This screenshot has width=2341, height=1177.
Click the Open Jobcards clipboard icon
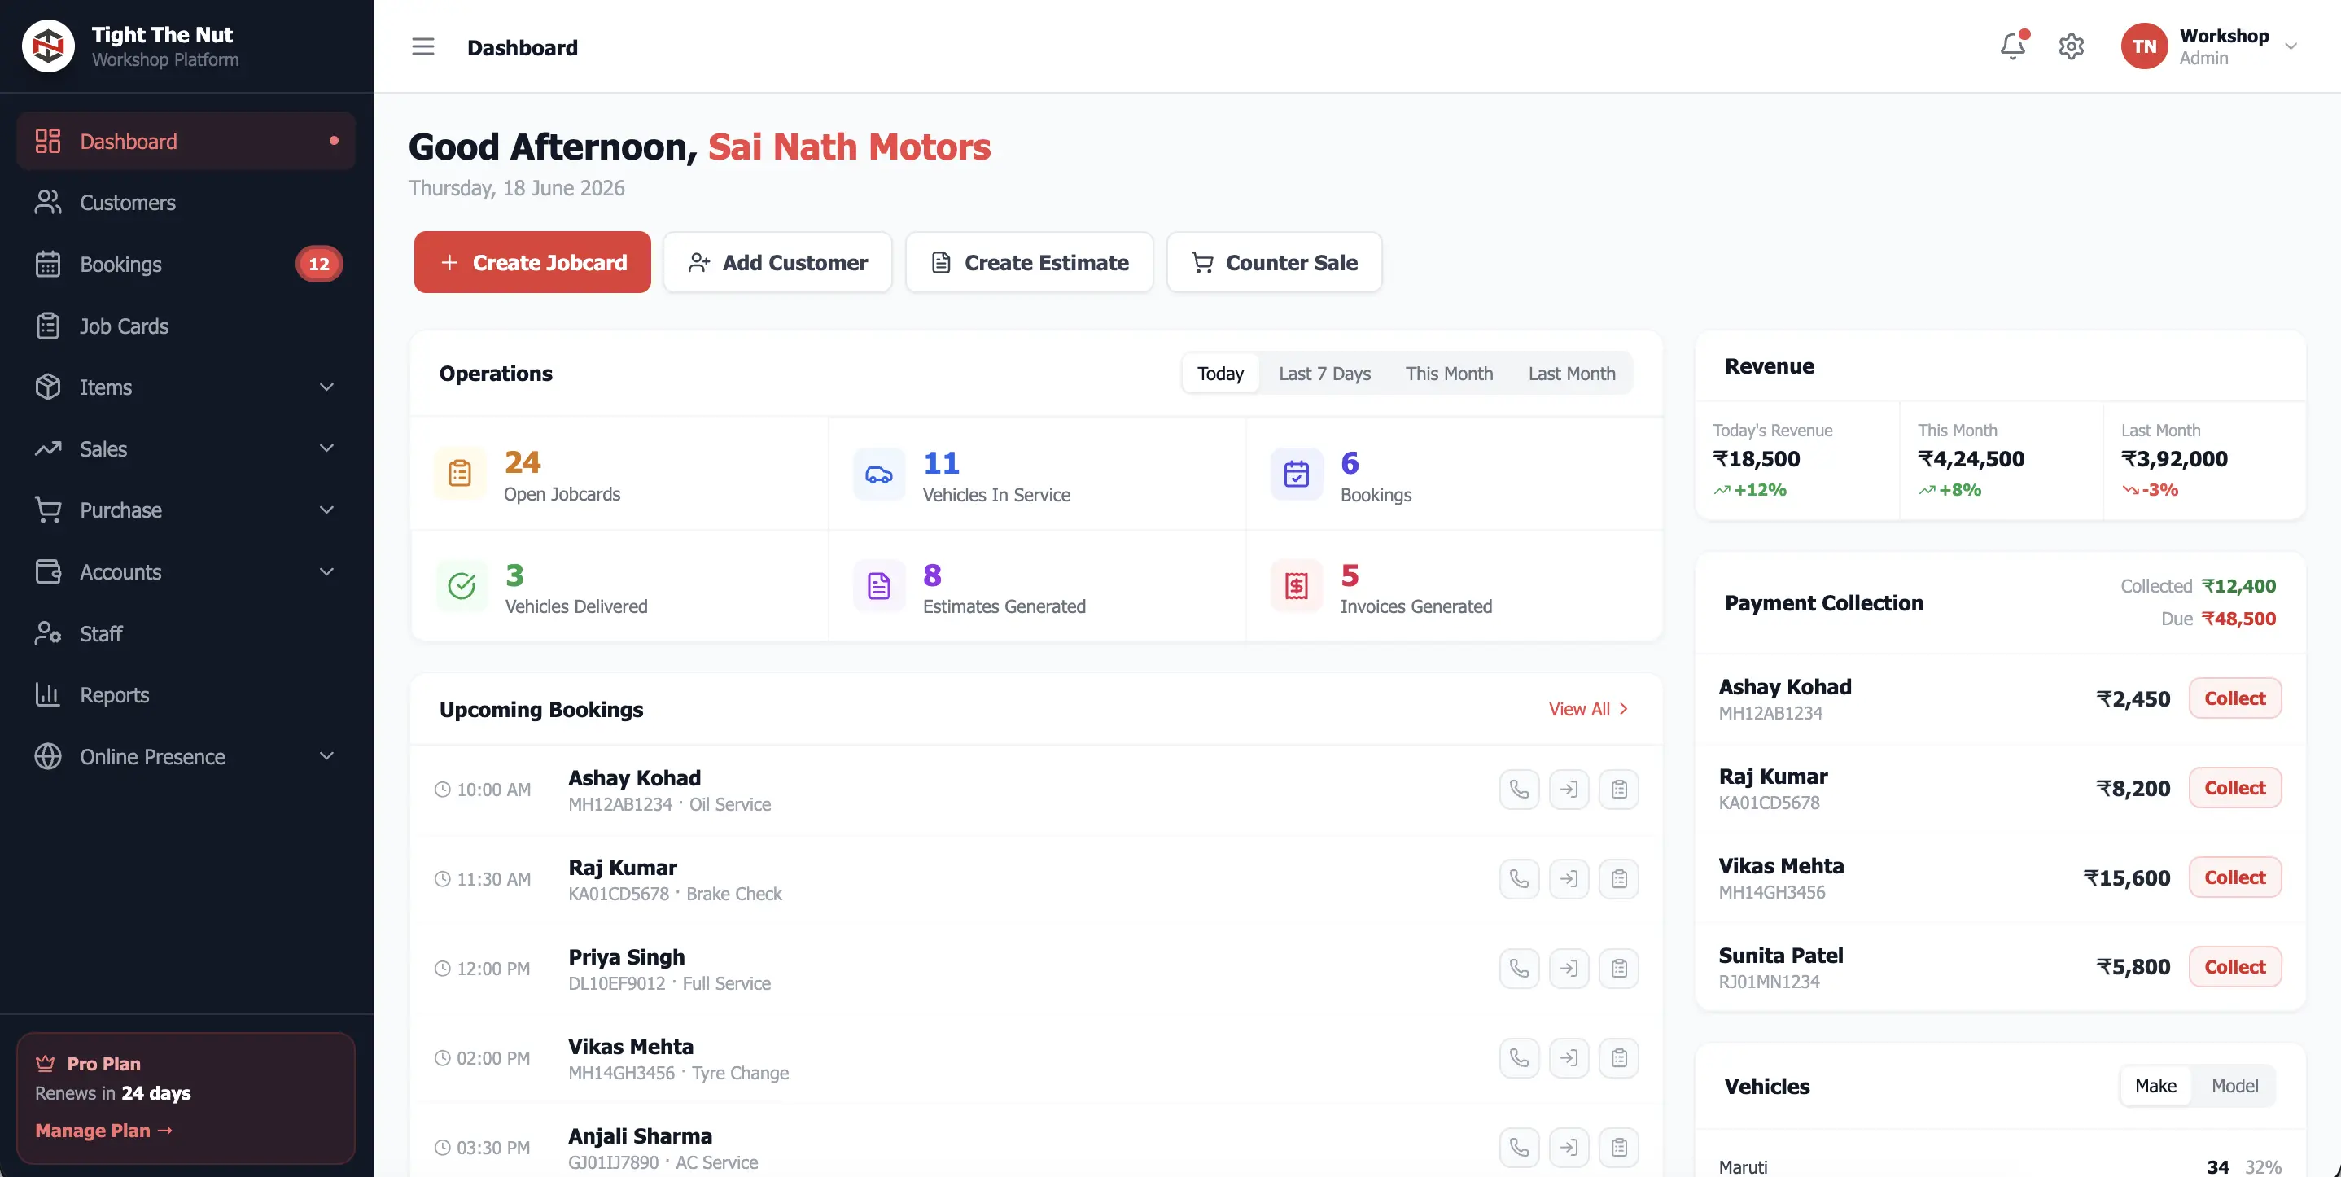tap(460, 474)
